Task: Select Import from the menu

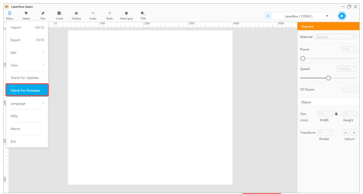Action: [27, 28]
